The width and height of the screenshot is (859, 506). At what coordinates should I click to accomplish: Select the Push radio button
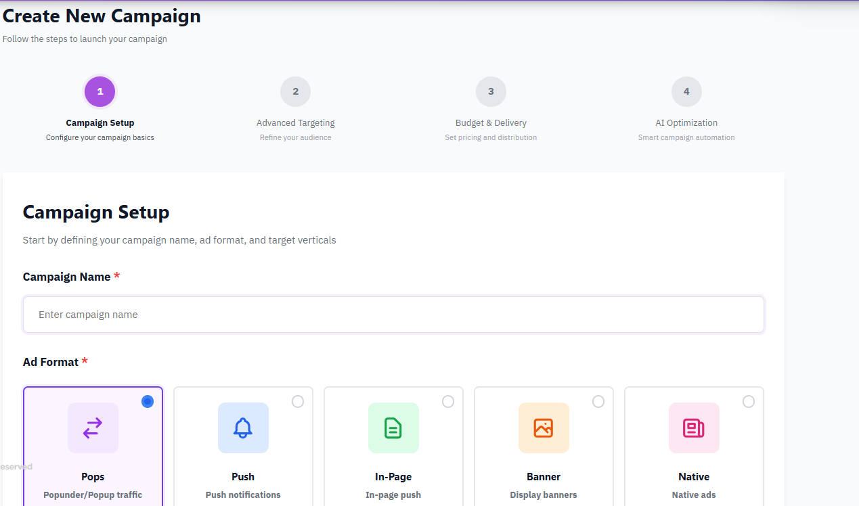click(x=298, y=402)
